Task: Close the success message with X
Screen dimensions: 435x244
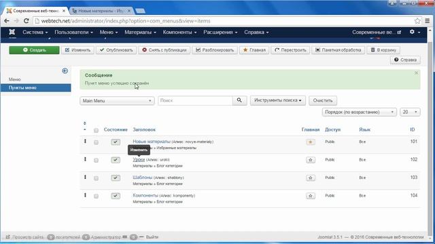Action: click(x=416, y=73)
